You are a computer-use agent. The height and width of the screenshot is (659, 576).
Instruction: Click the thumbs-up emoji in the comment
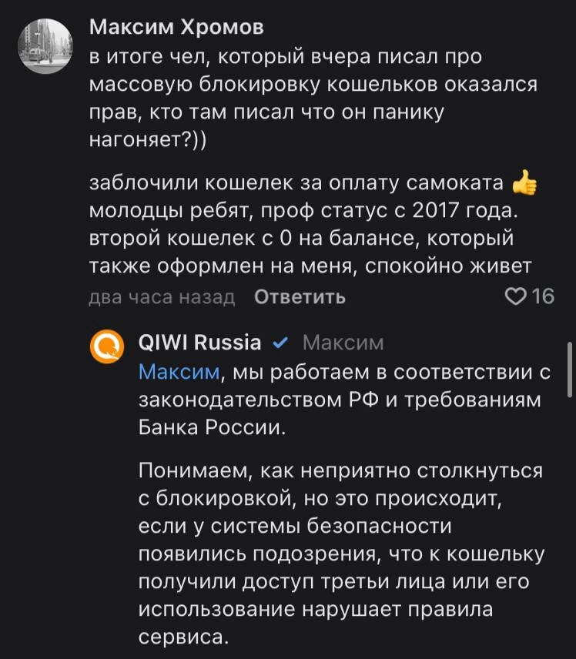point(525,184)
